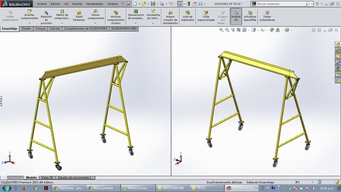Click Tomar instantánea icon
The width and height of the screenshot is (341, 192).
coord(267,13)
